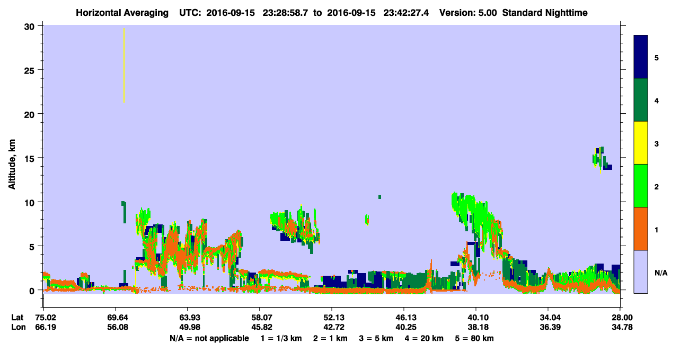
Task: Click the longitude value 56.08
Action: [117, 327]
